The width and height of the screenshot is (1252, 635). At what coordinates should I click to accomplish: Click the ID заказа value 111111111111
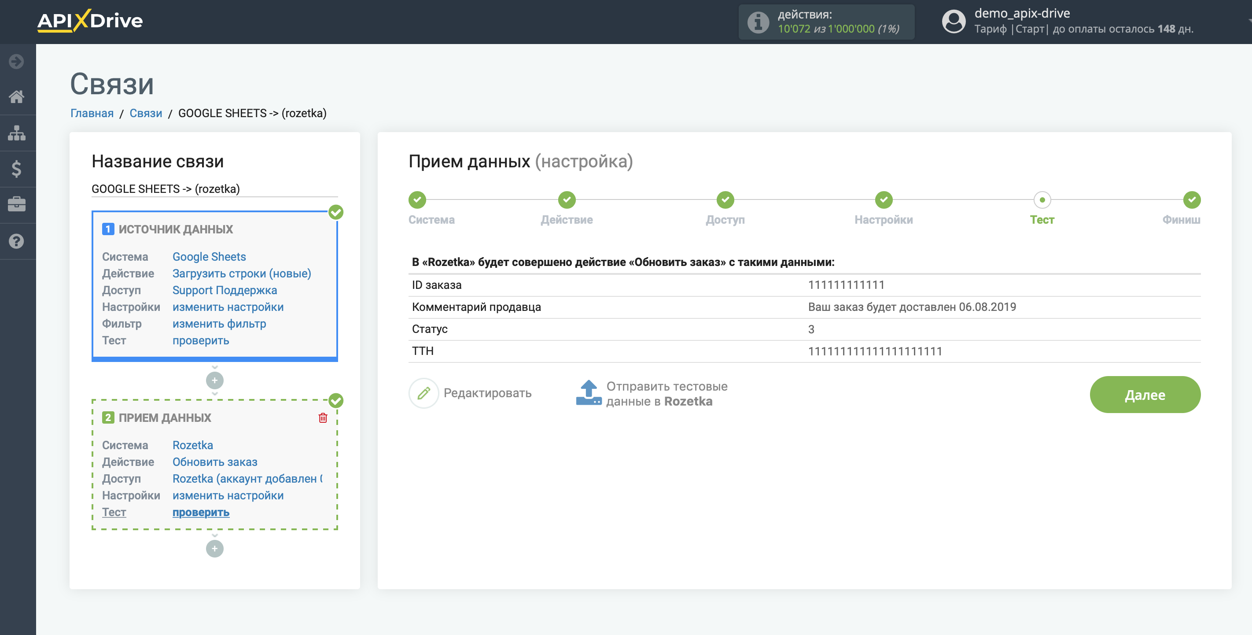point(846,285)
